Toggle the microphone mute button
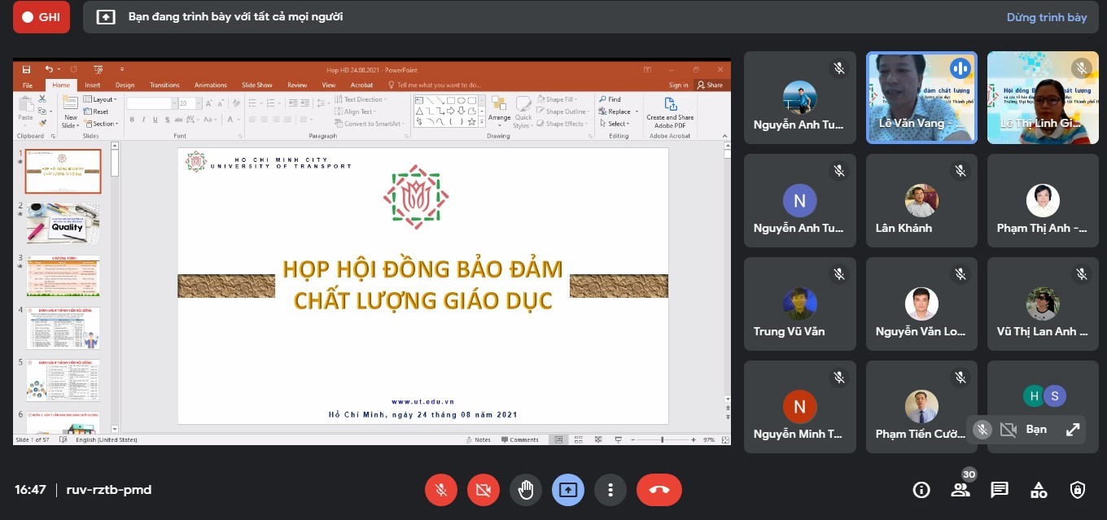Screen dimensions: 1107x520 441,490
